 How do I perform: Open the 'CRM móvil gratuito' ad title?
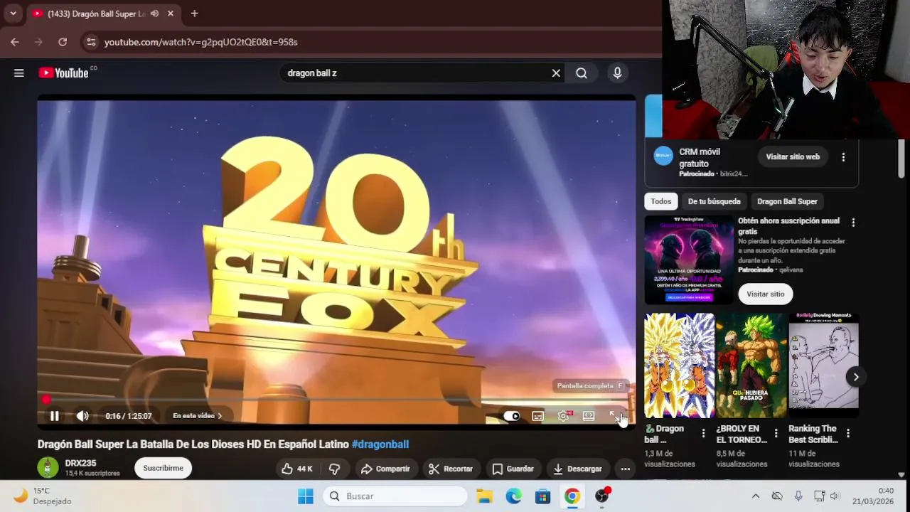tap(700, 158)
